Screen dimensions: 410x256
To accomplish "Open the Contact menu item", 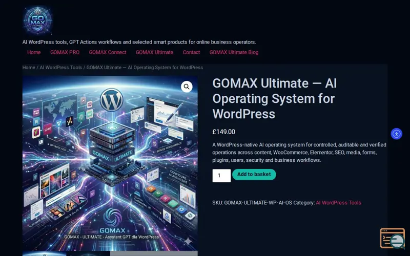I will click(x=191, y=52).
